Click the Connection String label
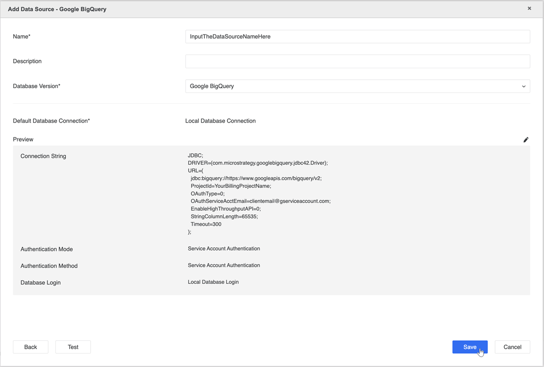 point(43,156)
